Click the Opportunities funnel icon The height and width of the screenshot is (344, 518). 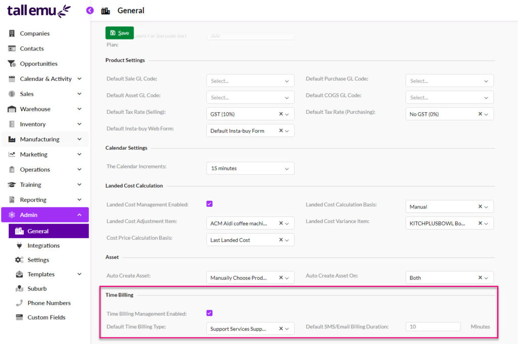(12, 64)
